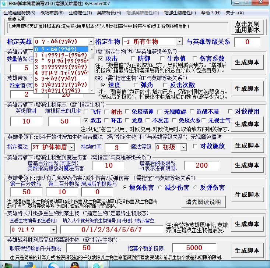Enable the 近战不减 checkbox
Screen dimensions: 270x268
tap(192, 111)
